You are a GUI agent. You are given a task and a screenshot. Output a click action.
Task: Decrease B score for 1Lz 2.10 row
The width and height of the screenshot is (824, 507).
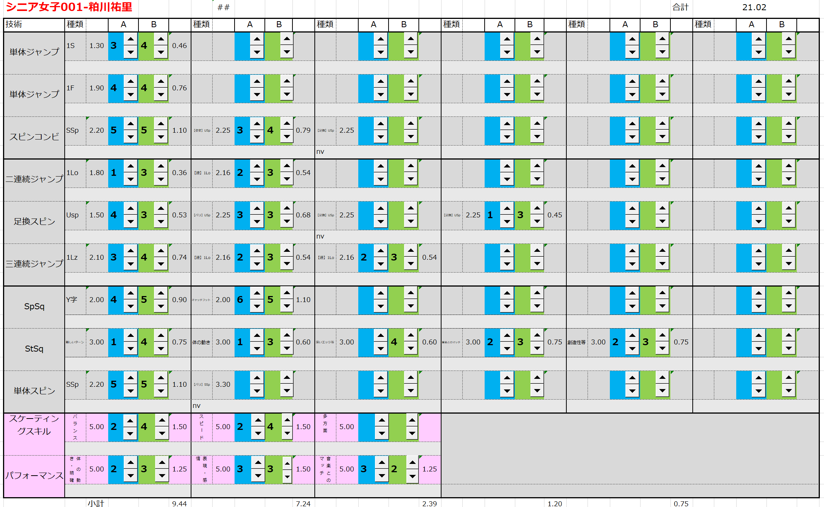click(x=161, y=264)
